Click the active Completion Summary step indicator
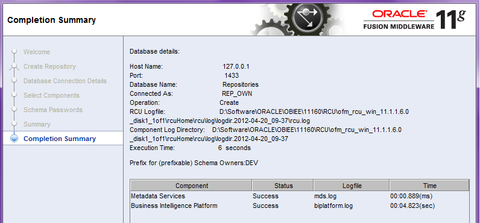 pyautogui.click(x=14, y=139)
